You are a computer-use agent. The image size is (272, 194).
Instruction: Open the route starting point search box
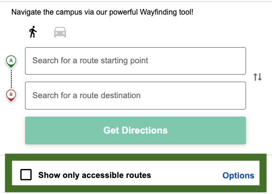pos(136,61)
